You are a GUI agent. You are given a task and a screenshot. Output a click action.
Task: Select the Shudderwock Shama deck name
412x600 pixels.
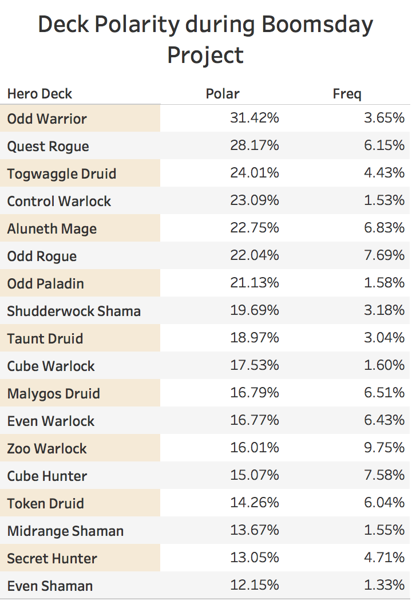coord(74,311)
